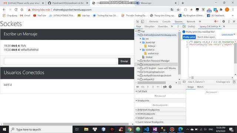Open Visual Studio Code from taskbar
This screenshot has height=133, width=237.
point(146,129)
